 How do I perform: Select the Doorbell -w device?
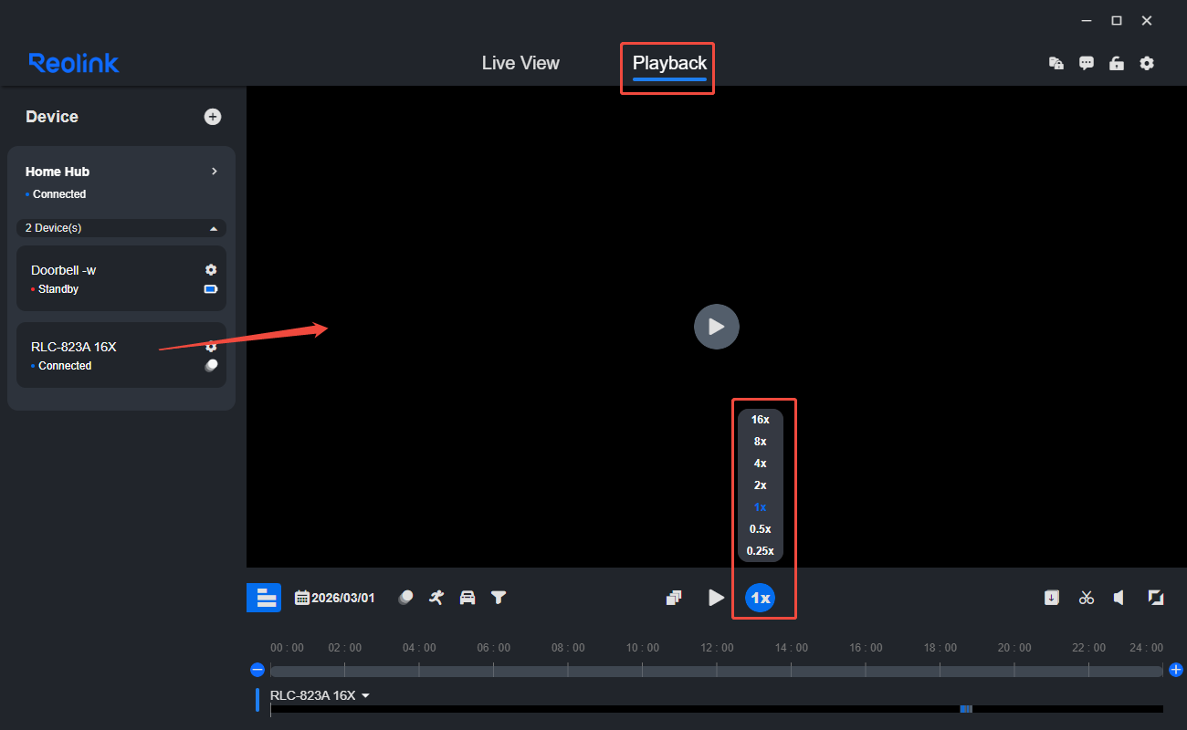tap(121, 278)
